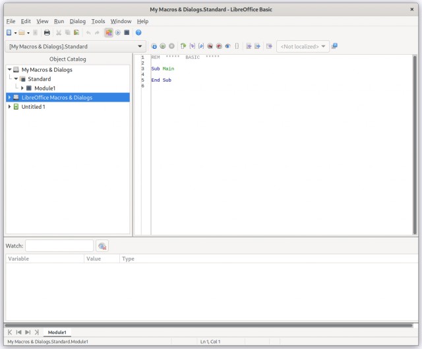Go to next module tab
The height and width of the screenshot is (349, 422).
tap(28, 333)
